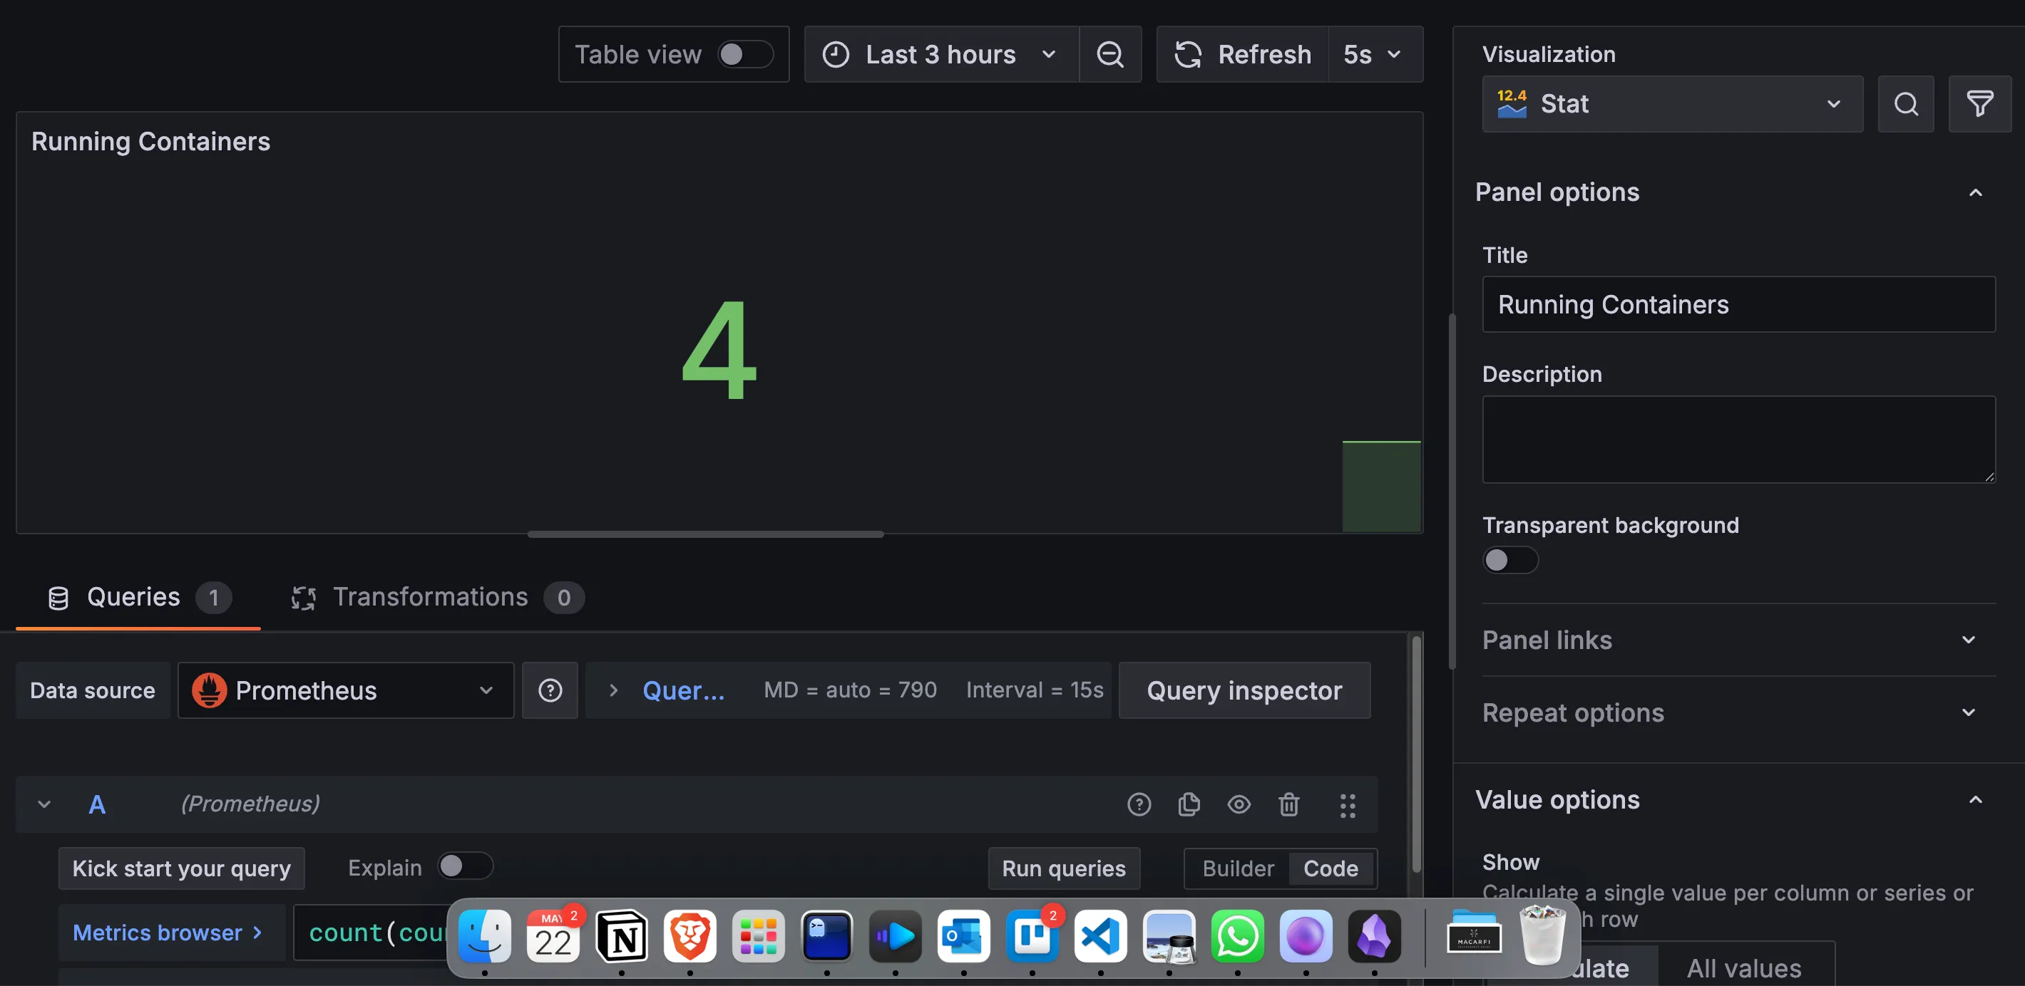Open the Last 3 hours time picker
This screenshot has height=986, width=2025.
(940, 54)
